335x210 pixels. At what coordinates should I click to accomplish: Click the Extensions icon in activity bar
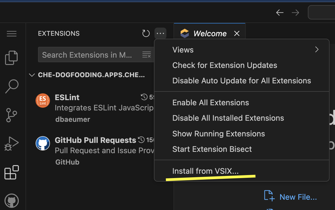pyautogui.click(x=12, y=172)
